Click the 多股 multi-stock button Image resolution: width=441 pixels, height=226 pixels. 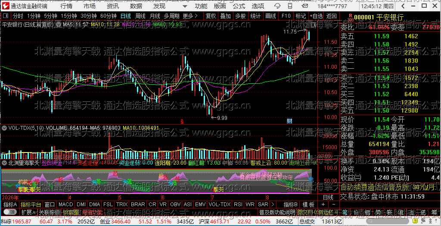pyautogui.click(x=240, y=16)
